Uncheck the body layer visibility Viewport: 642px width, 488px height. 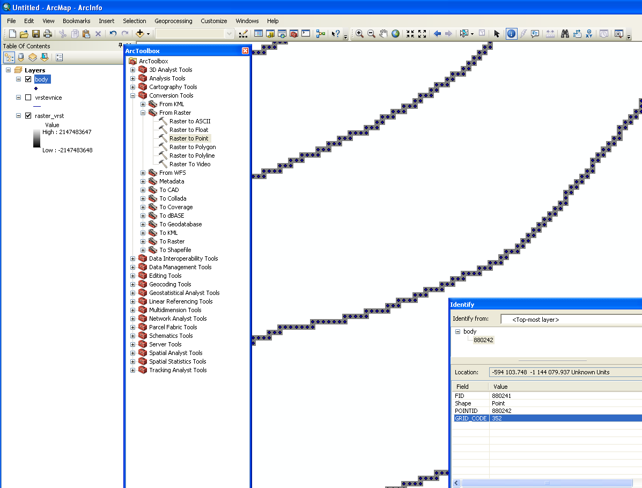28,79
